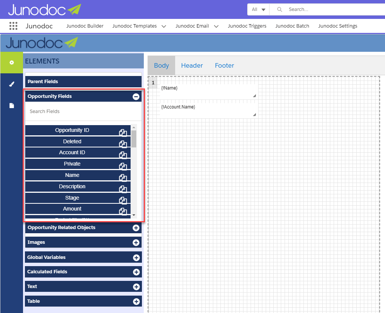Expand the Global Variables section

tap(136, 258)
